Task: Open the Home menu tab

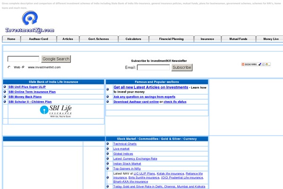Action: tap(11, 39)
